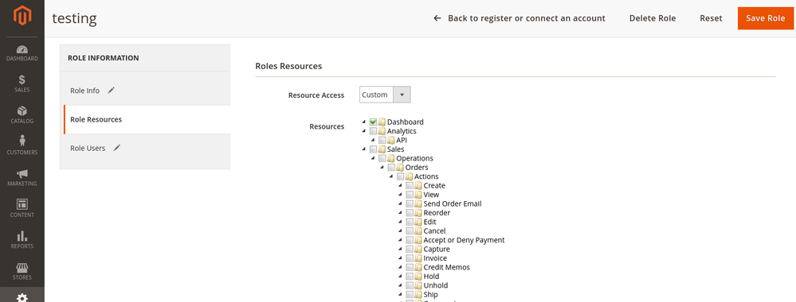
Task: Open the Resource Access Custom dropdown
Action: 385,95
